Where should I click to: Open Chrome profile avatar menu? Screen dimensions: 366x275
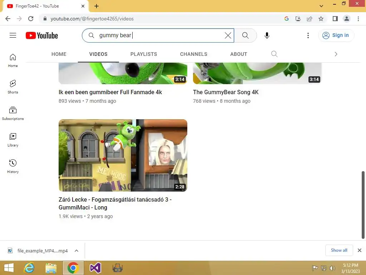coord(347,19)
